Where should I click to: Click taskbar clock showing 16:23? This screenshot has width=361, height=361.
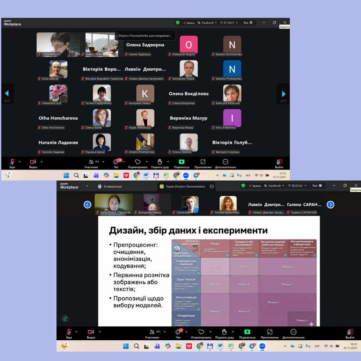point(349,346)
